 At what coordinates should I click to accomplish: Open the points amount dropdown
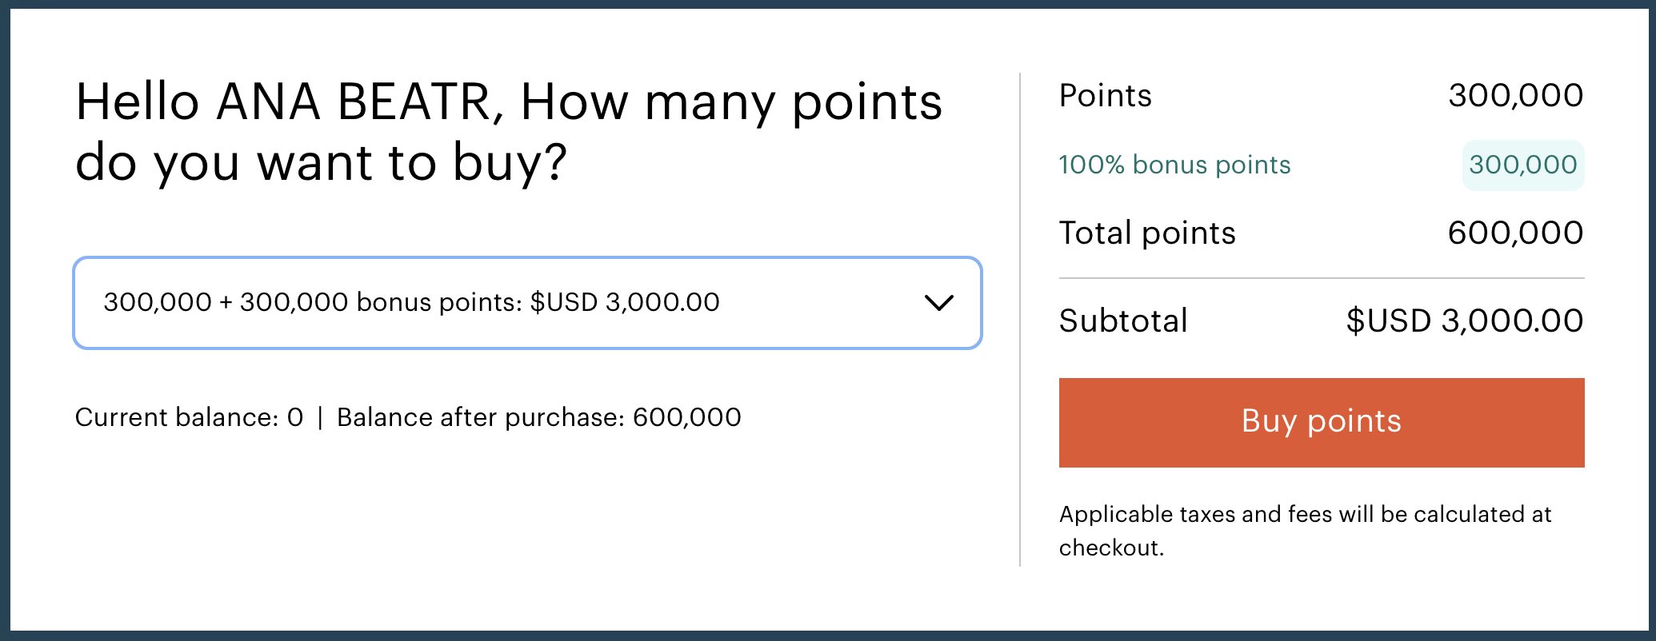point(526,302)
